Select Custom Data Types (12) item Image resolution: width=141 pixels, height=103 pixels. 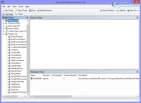pyautogui.click(x=17, y=31)
